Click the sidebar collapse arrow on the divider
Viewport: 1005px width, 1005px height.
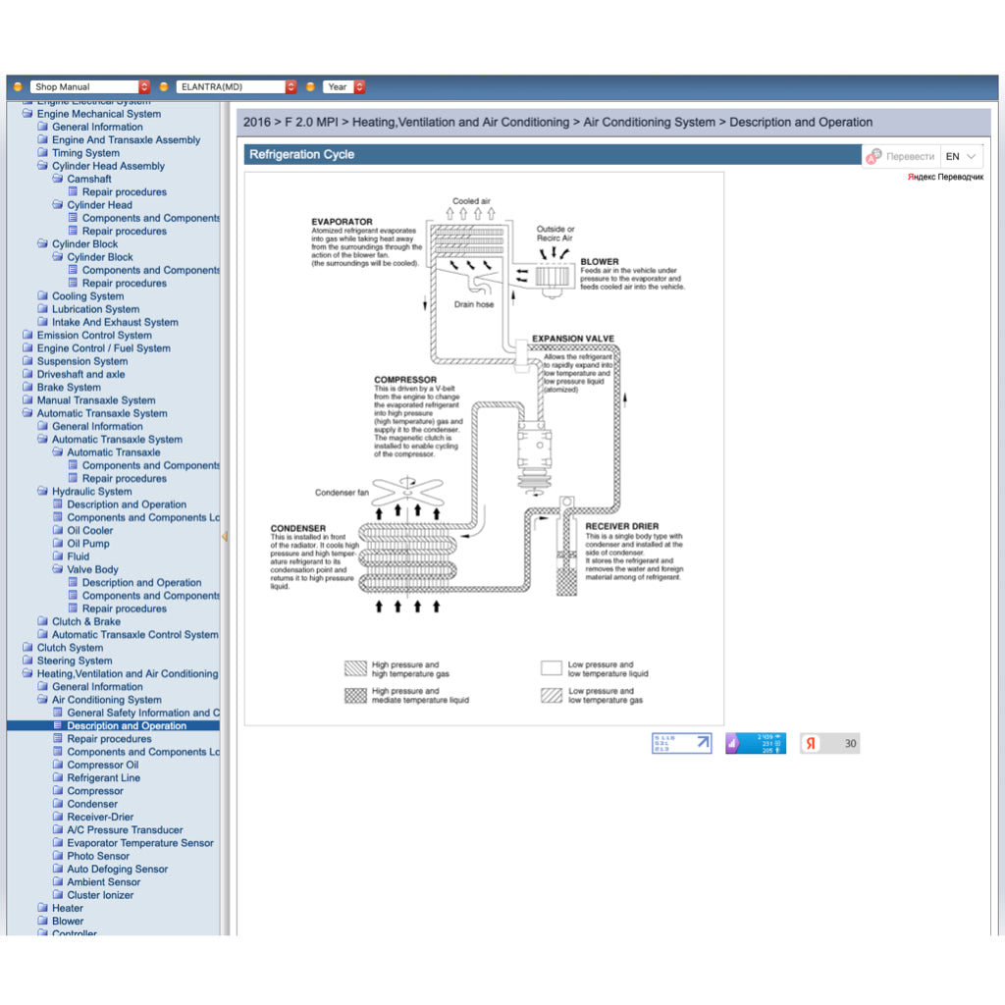(x=224, y=536)
